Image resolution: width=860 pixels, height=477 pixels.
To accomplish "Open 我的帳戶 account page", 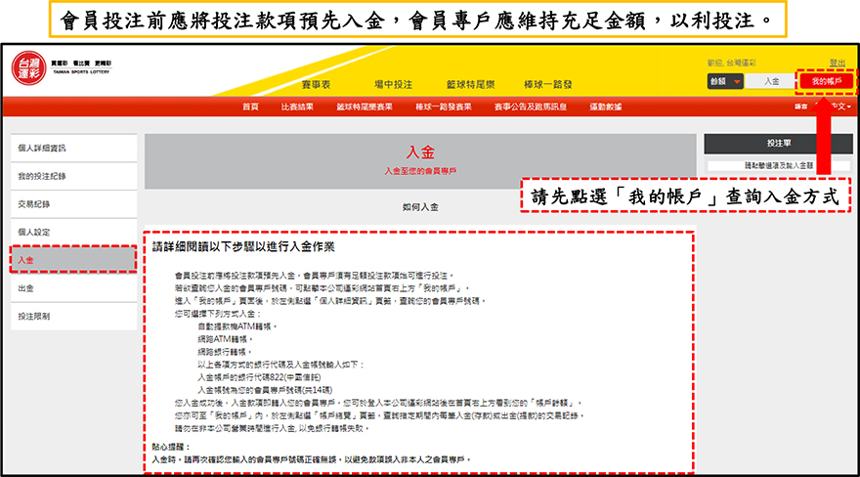I will coord(826,81).
